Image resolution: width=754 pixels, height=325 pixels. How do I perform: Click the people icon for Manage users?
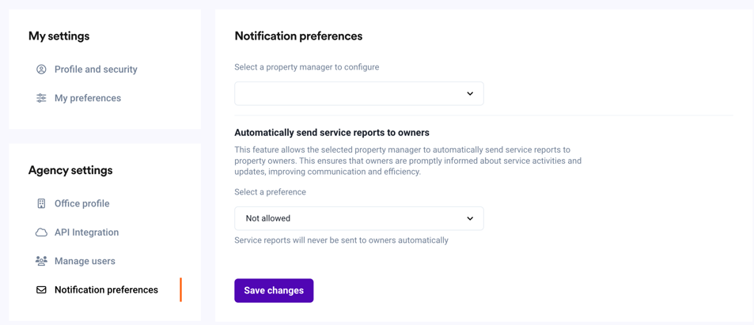(41, 261)
